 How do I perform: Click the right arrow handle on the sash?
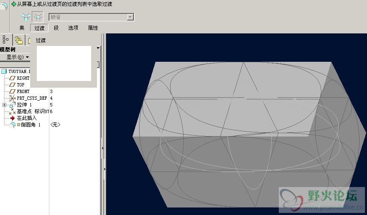104,169
